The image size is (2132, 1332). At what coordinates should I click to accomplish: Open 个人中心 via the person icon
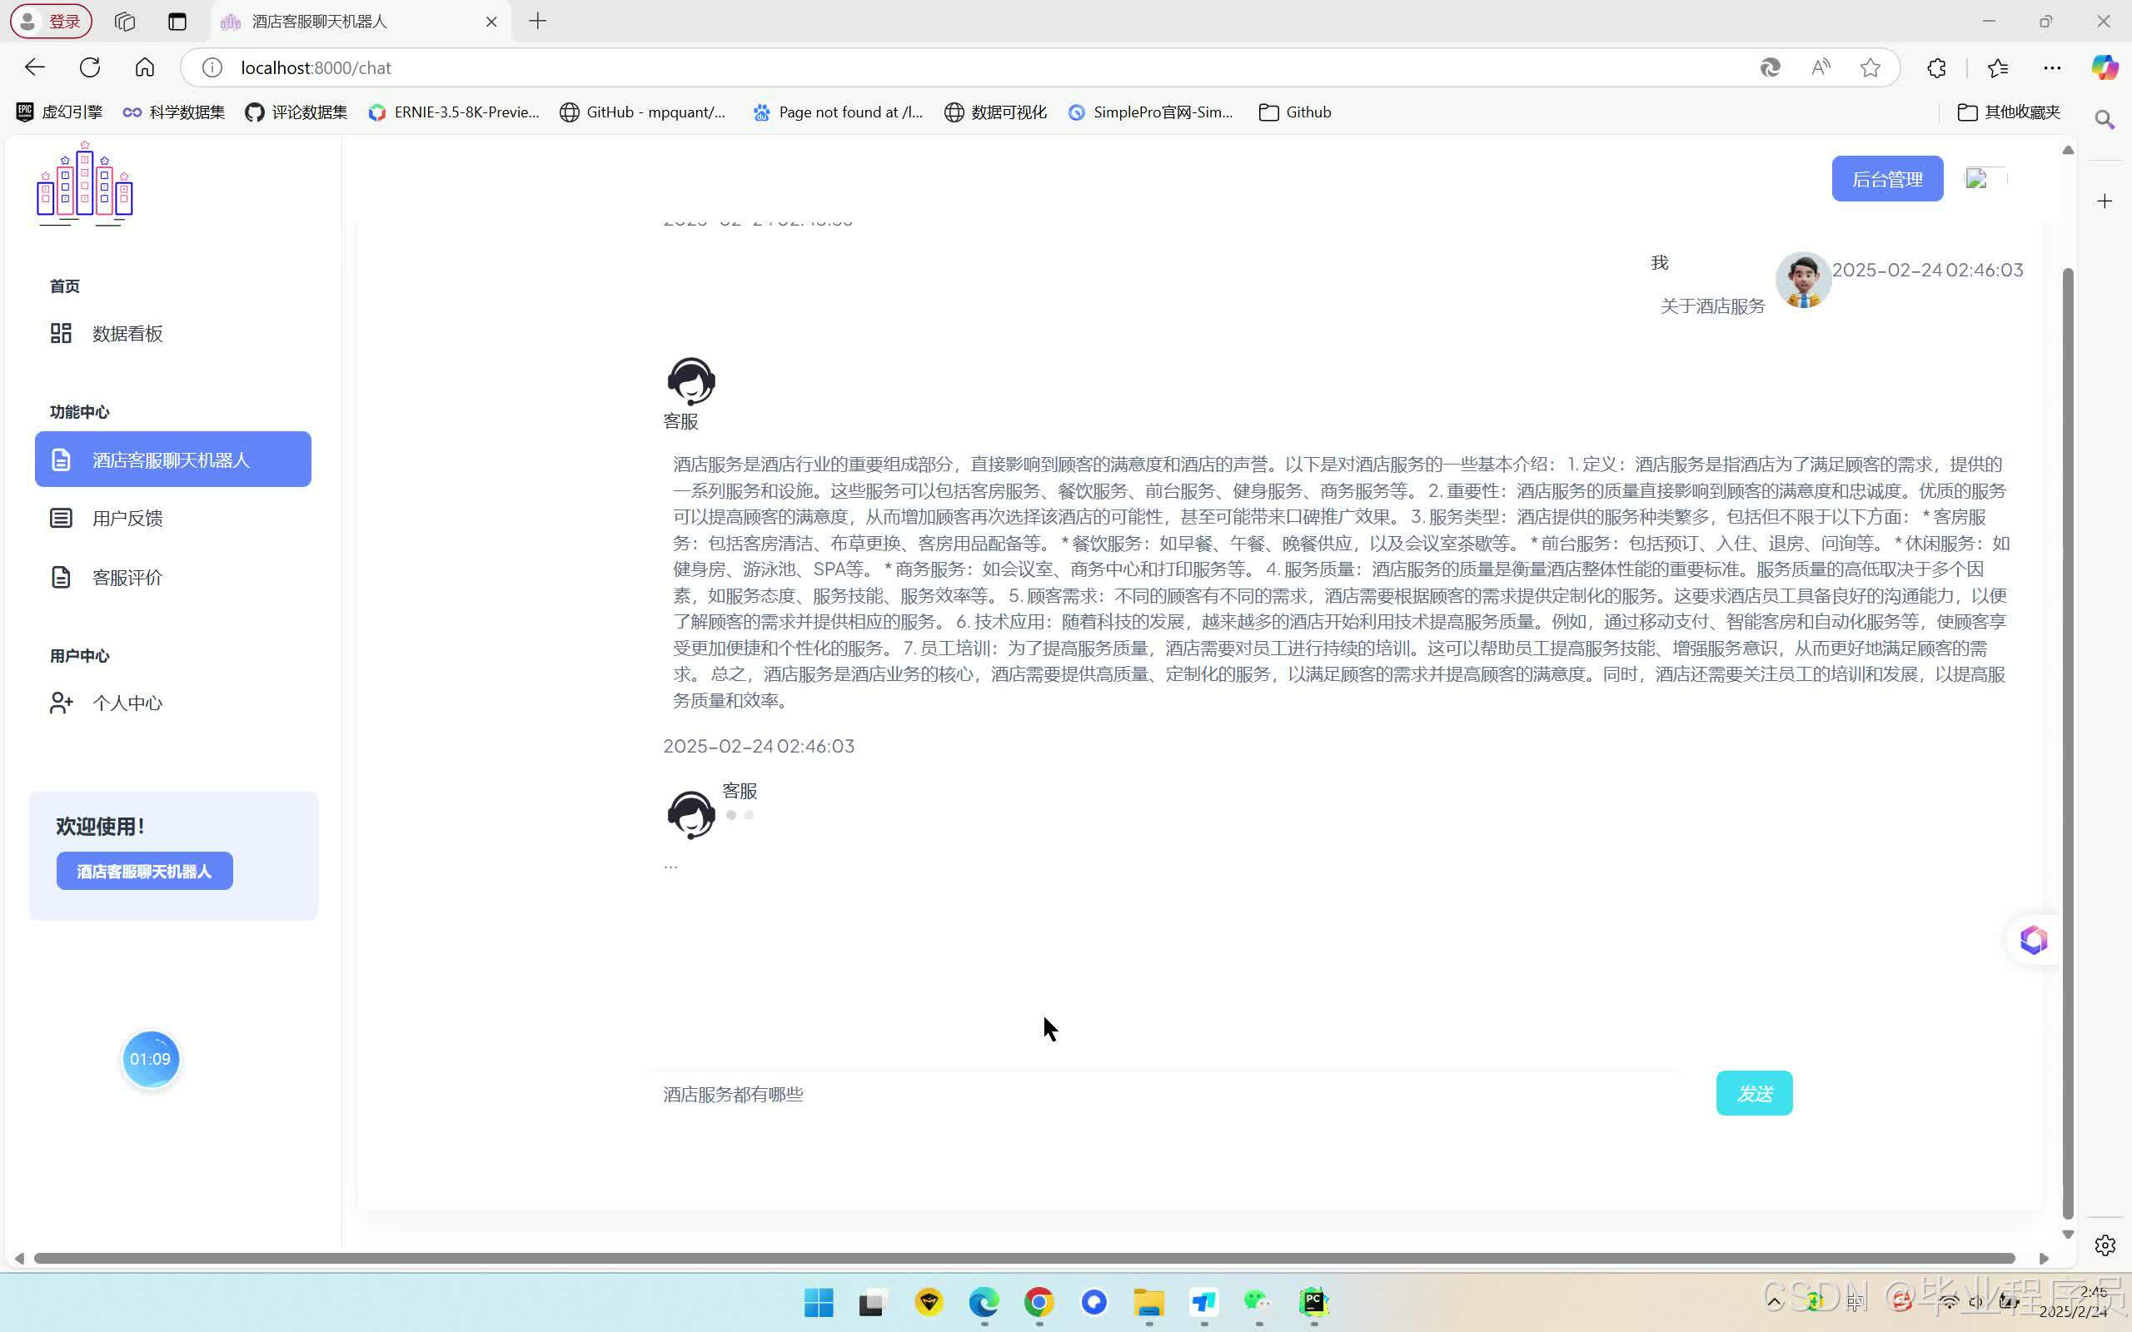[x=60, y=702]
